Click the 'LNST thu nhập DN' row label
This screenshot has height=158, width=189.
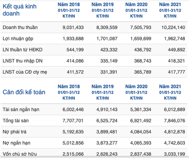[22, 61]
